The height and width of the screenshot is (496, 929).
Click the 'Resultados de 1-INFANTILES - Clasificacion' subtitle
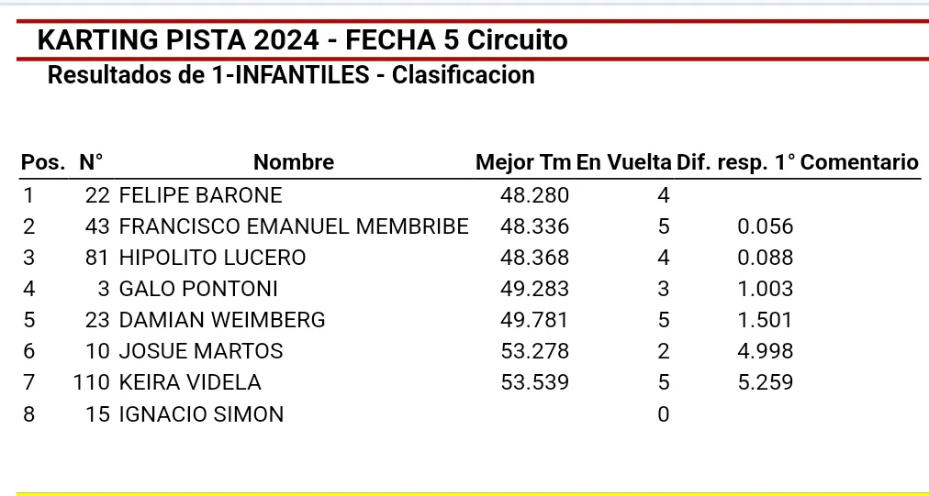click(x=291, y=75)
